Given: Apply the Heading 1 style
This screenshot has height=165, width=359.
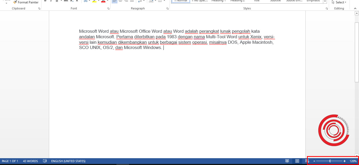Looking at the screenshot, I should [219, 1].
